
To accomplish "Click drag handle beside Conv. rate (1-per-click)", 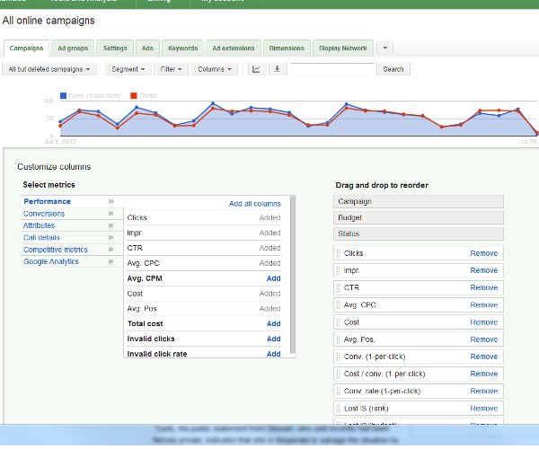I will coord(339,391).
